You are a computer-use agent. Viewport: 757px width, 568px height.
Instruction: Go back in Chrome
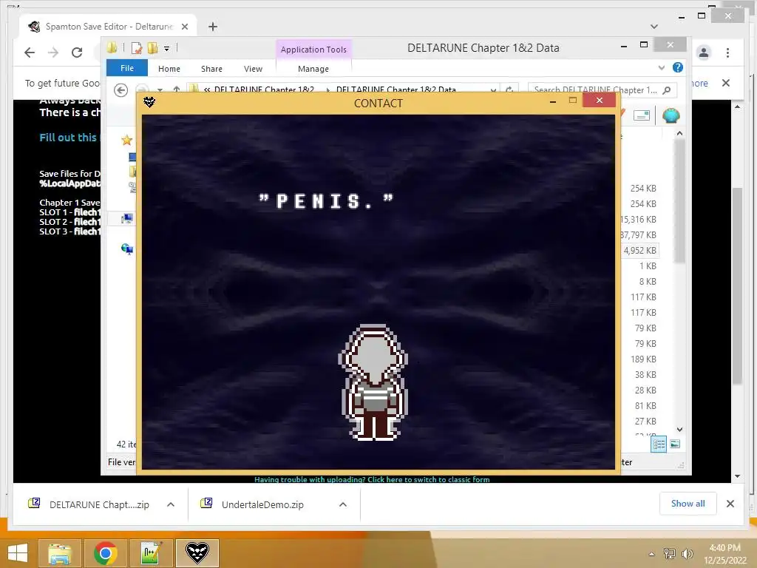point(30,53)
